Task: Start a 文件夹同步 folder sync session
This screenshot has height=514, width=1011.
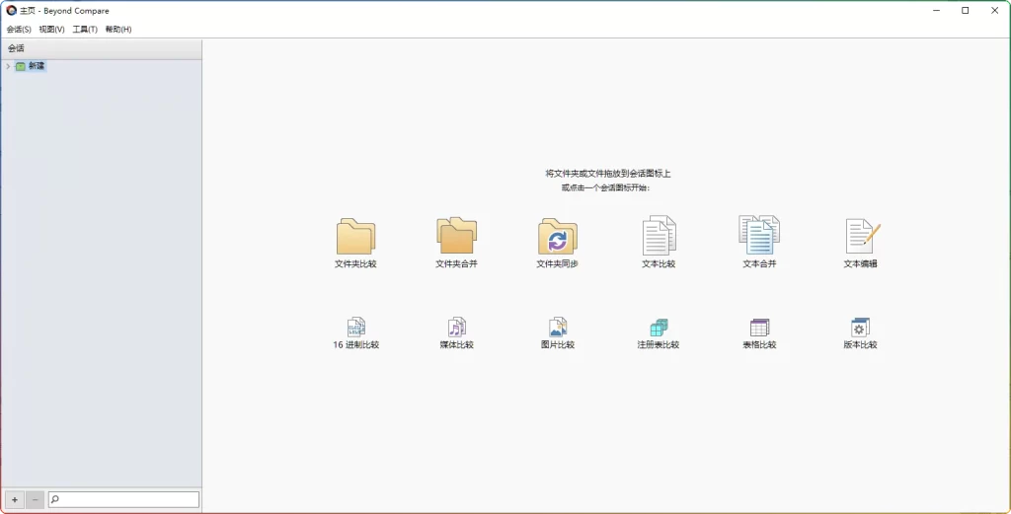Action: 558,237
